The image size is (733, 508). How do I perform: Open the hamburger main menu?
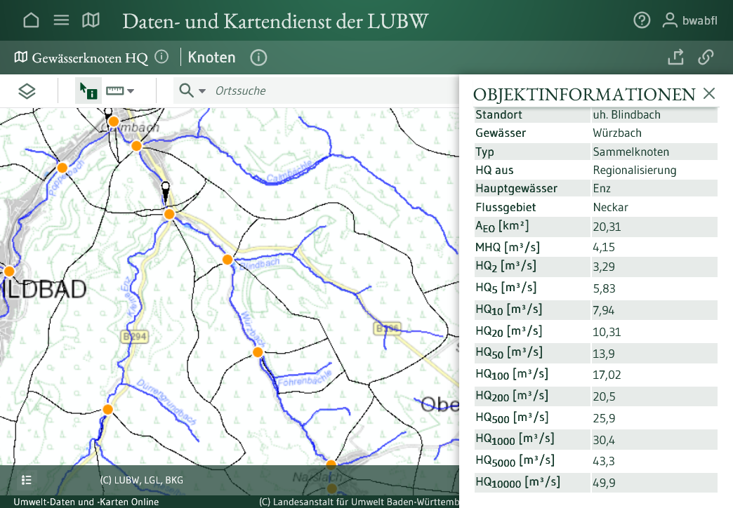coord(61,20)
